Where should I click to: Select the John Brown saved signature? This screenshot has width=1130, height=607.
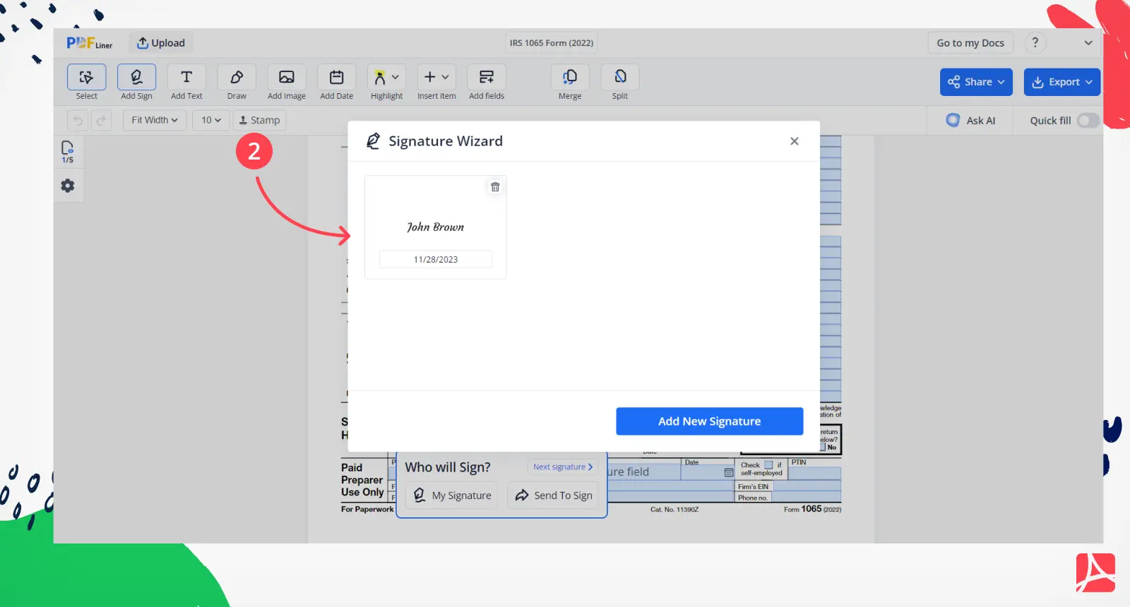[x=436, y=227]
